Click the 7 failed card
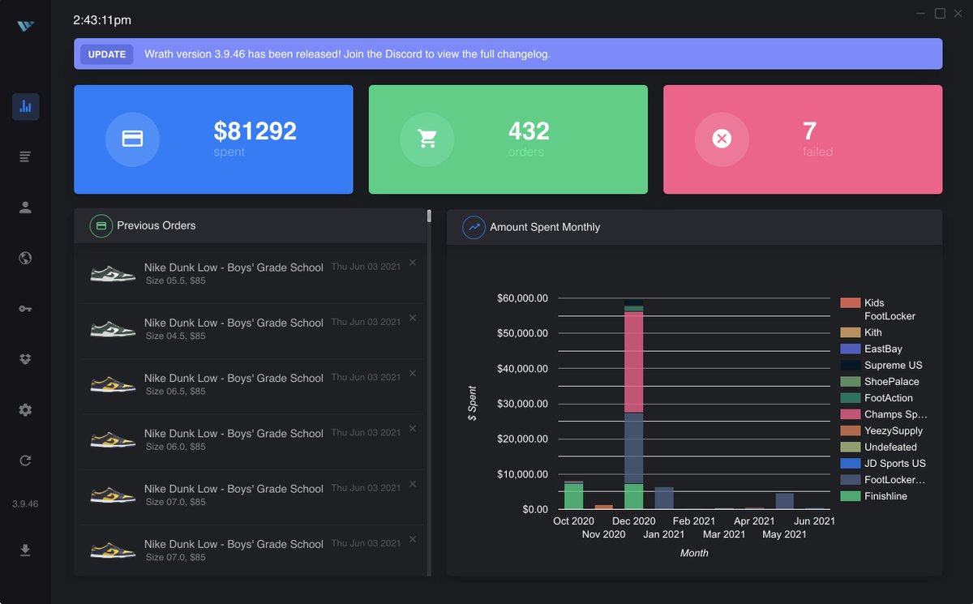This screenshot has width=973, height=604. tap(803, 139)
